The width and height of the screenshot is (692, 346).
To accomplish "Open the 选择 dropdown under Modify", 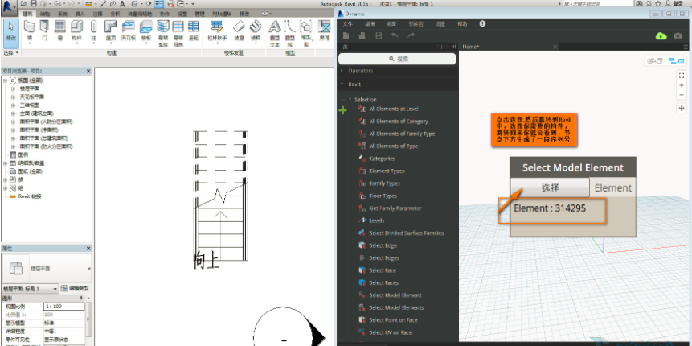I will click(x=11, y=53).
